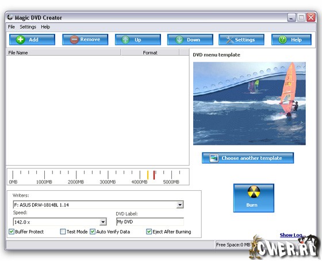Image resolution: width=322 pixels, height=261 pixels.
Task: Start burning with the Burn button
Action: [x=254, y=198]
